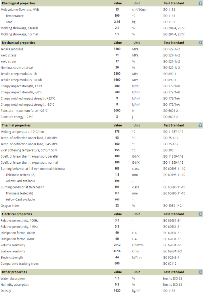This screenshot has height=295, width=204.
Task: Select the Comparative tracking index label
Action: click(x=20, y=264)
